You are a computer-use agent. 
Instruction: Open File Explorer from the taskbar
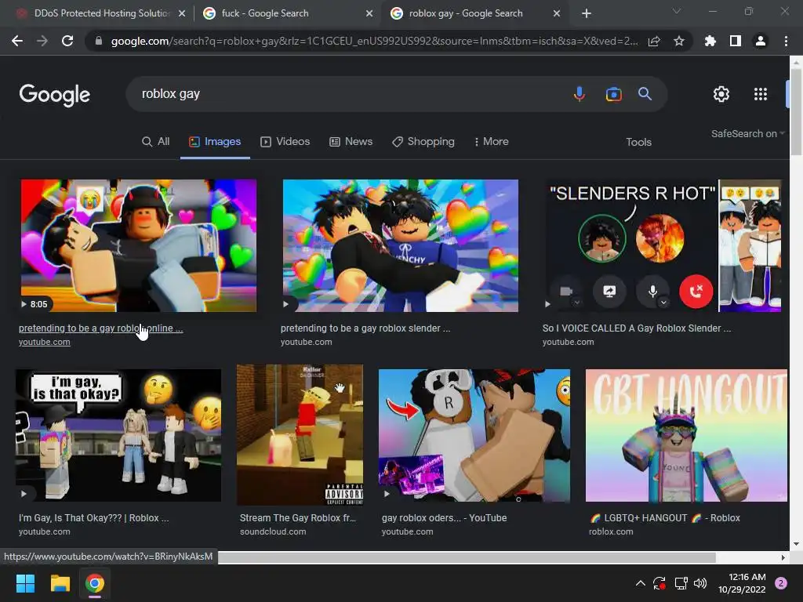point(60,583)
